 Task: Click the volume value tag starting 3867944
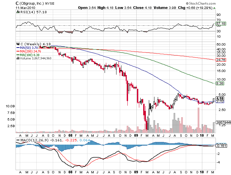pos(223,122)
